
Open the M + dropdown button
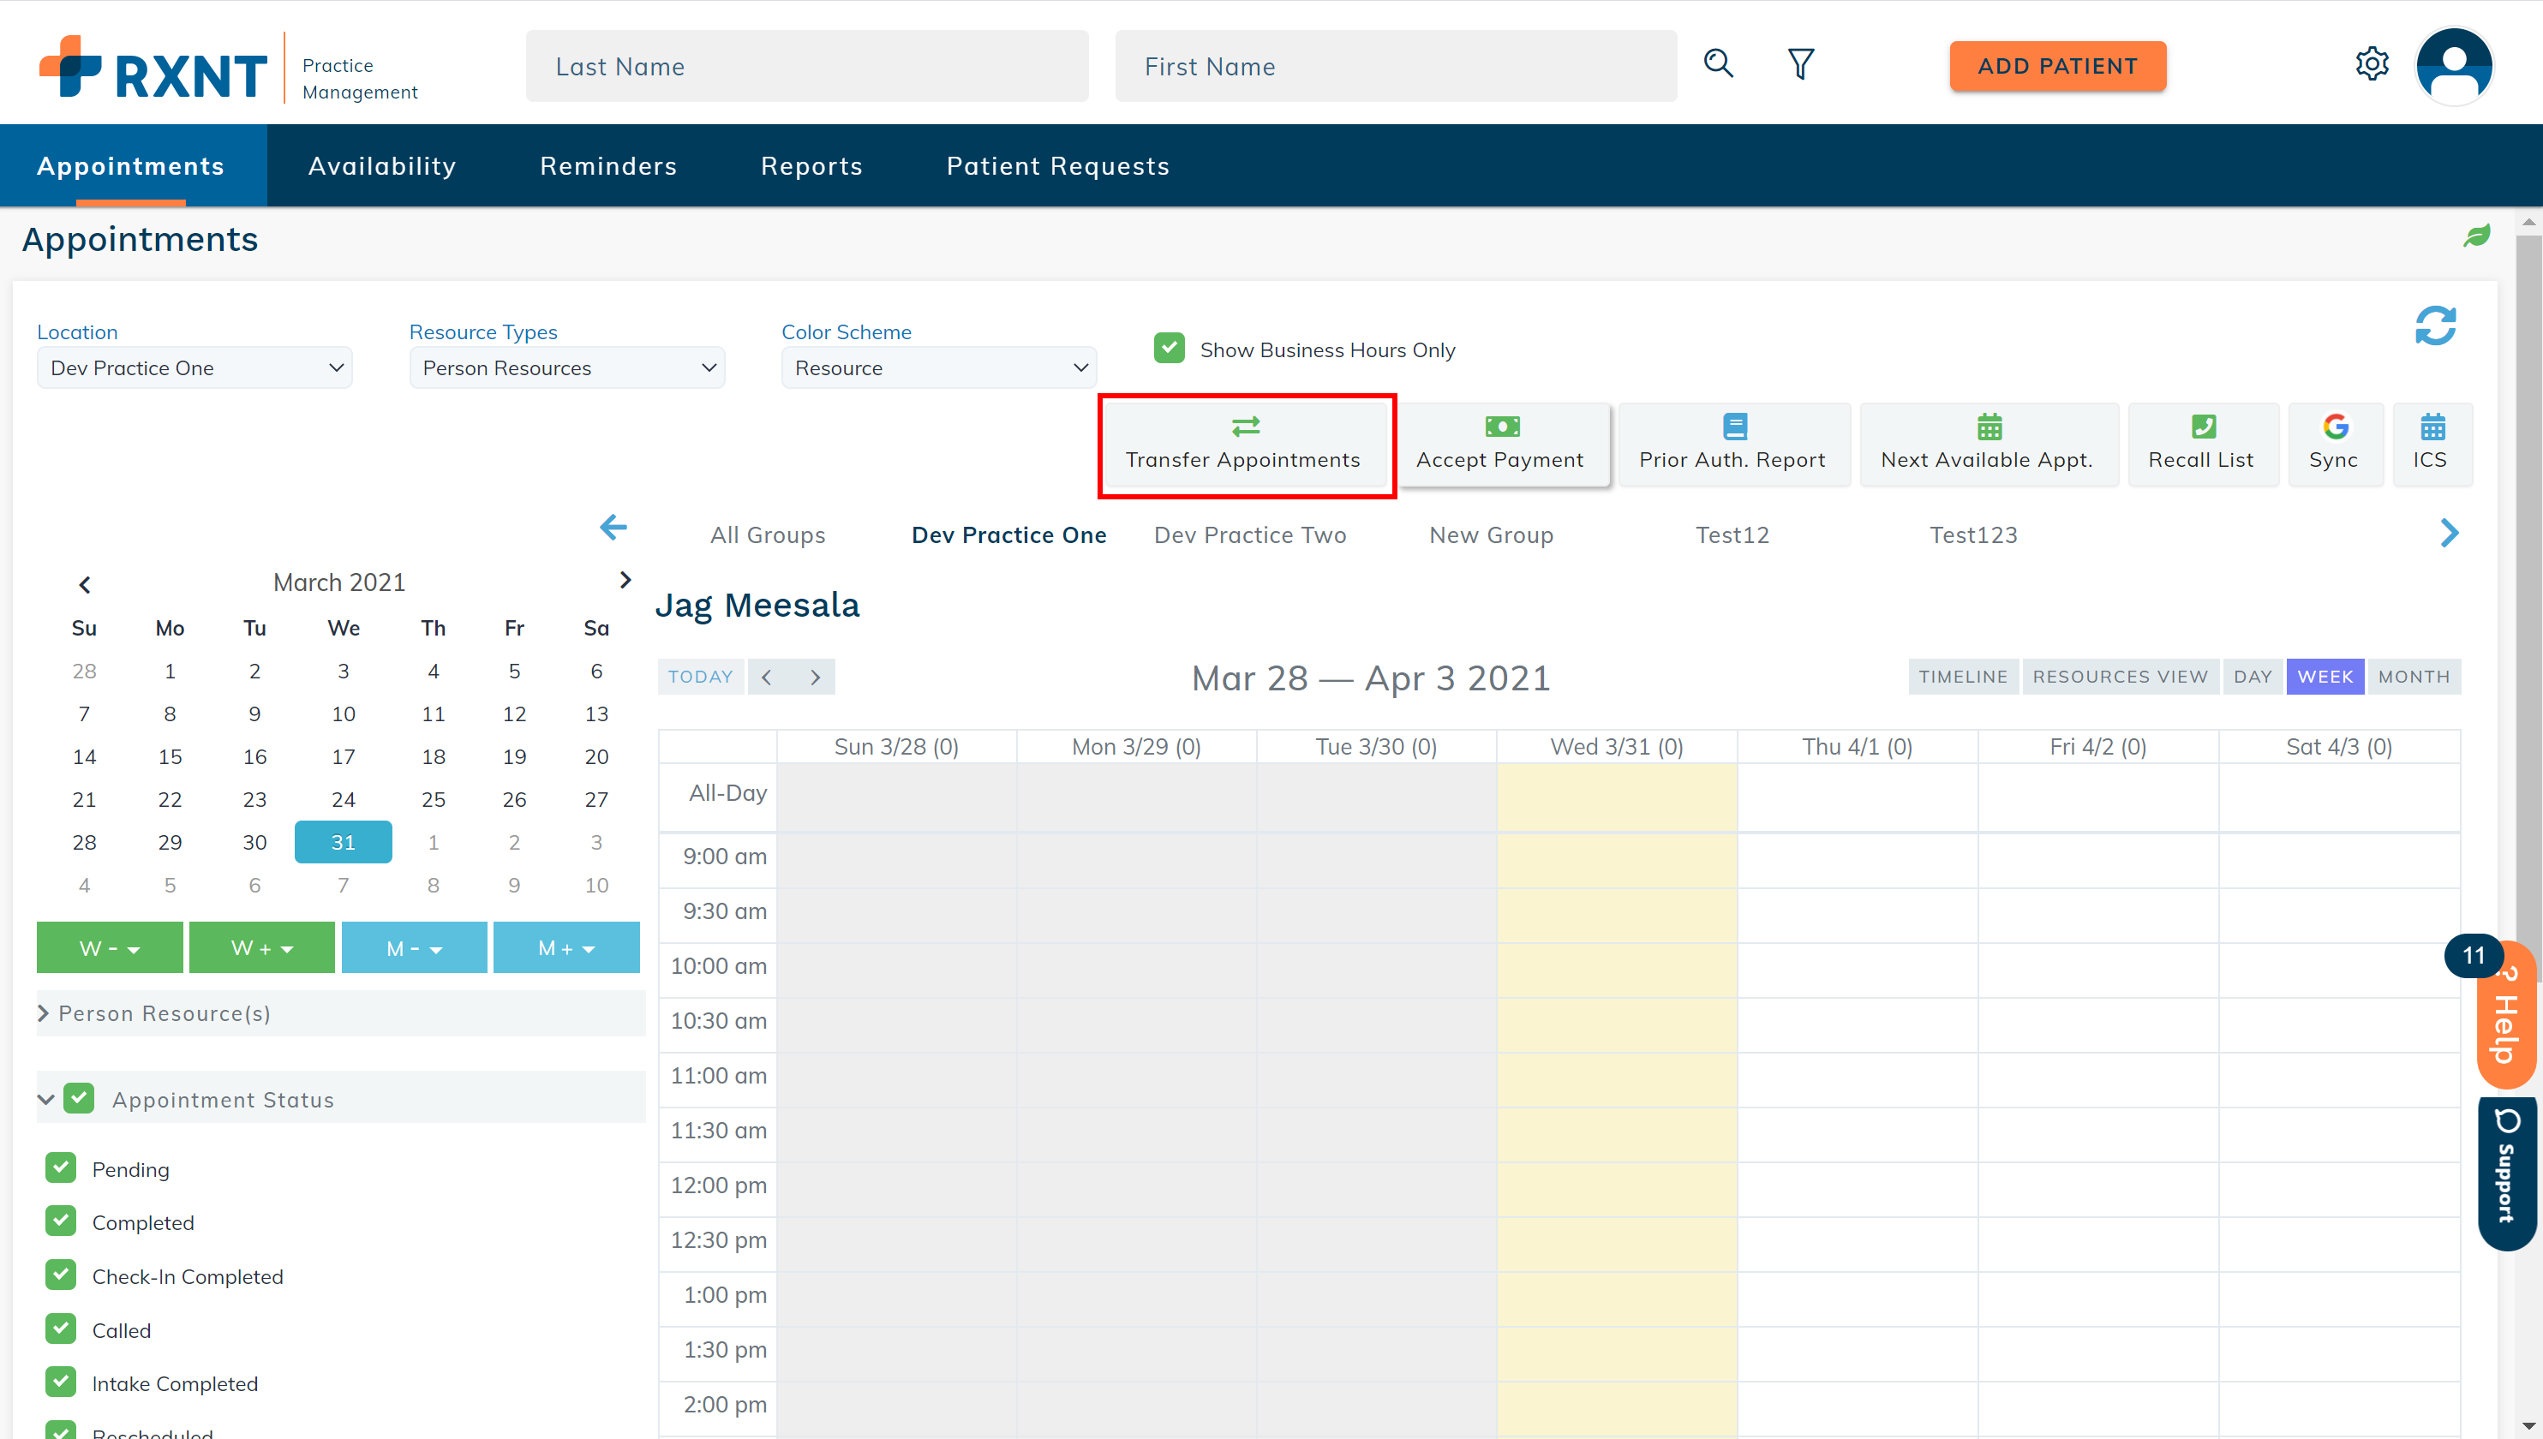pos(566,948)
